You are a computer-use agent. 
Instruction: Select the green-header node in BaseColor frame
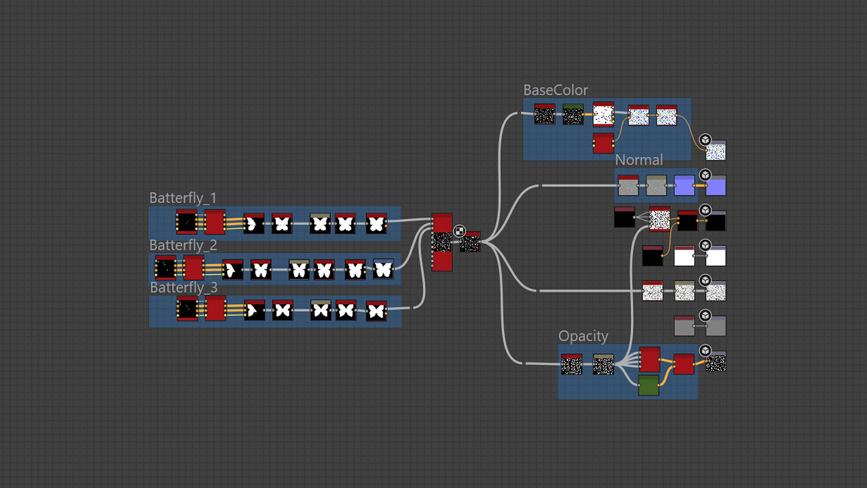pyautogui.click(x=573, y=114)
